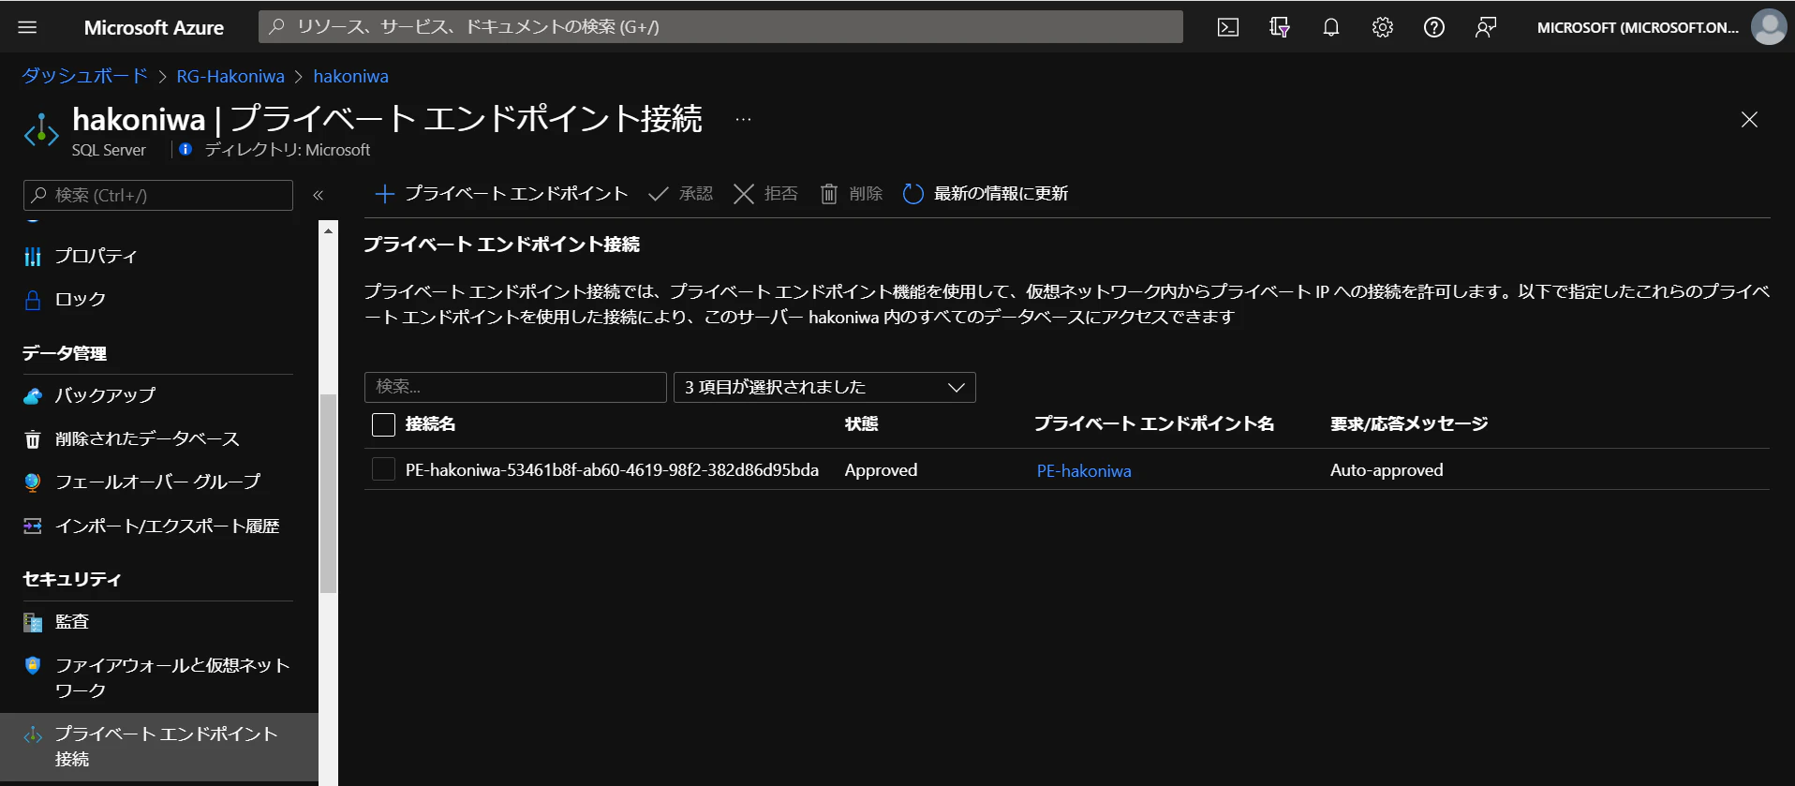Image resolution: width=1795 pixels, height=786 pixels.
Task: Toggle the select-all 接続名 header checkbox
Action: point(383,424)
